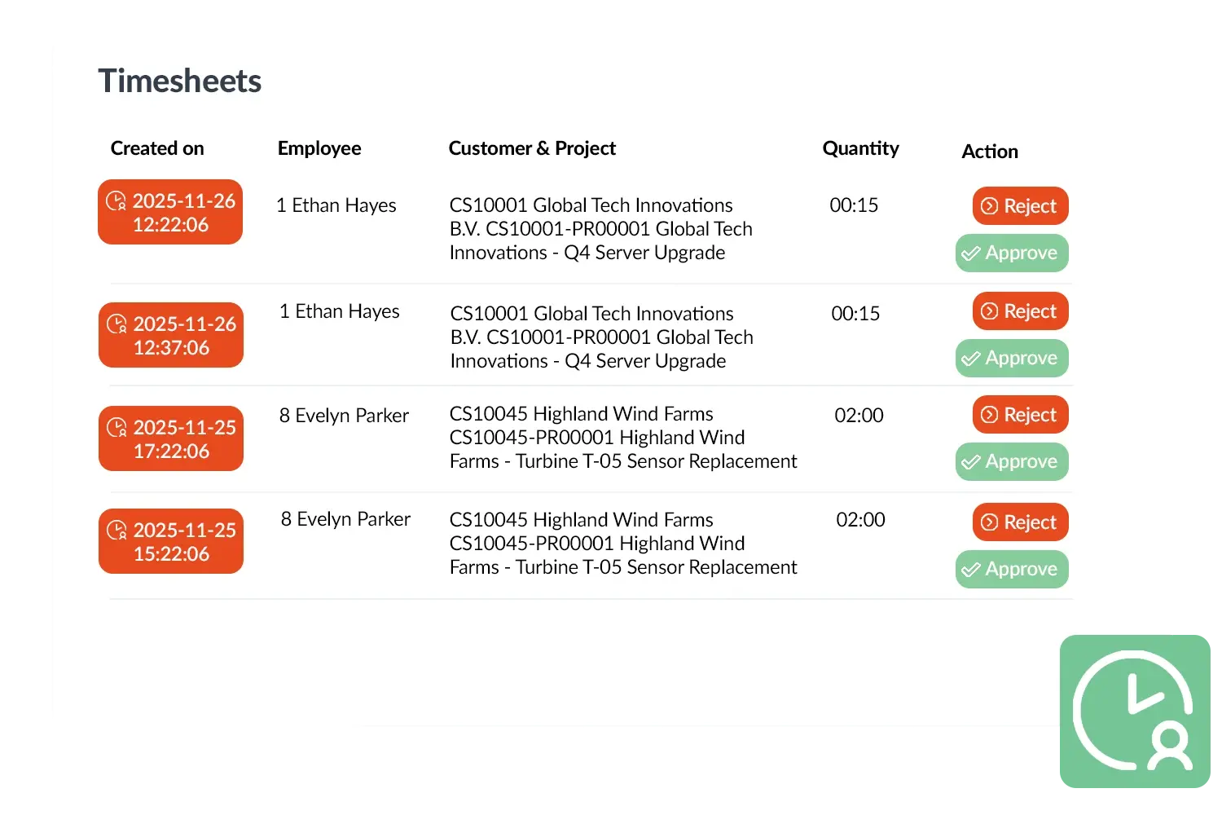
Task: Reject Evelyn Parker's 15:22:06 timesheet entry
Action: coord(1019,522)
